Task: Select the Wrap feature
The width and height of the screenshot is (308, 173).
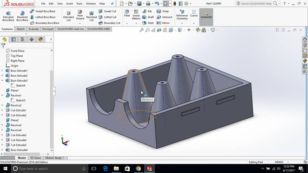Action: 163,11
